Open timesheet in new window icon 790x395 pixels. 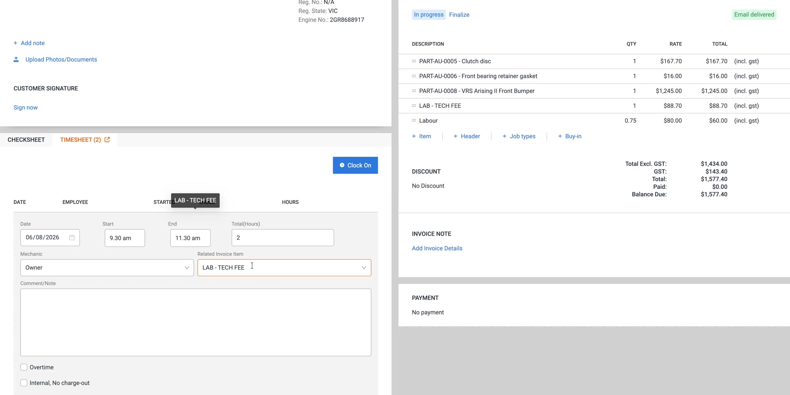tap(107, 140)
